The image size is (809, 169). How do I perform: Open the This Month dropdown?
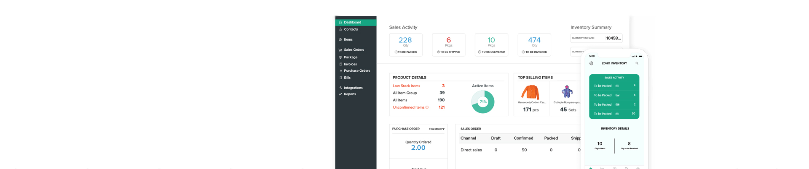click(x=437, y=129)
